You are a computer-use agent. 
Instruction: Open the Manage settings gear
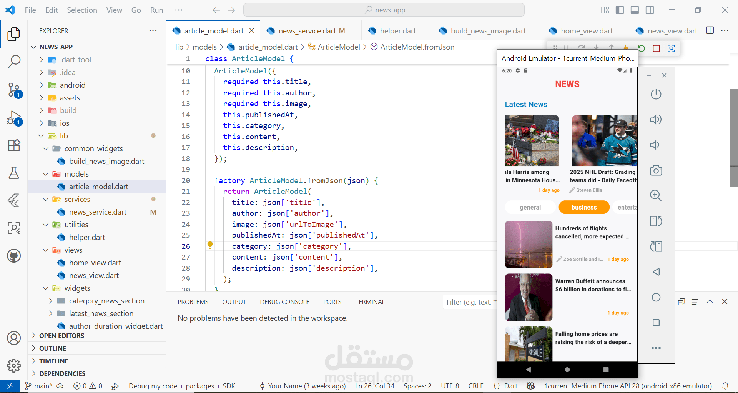point(14,365)
